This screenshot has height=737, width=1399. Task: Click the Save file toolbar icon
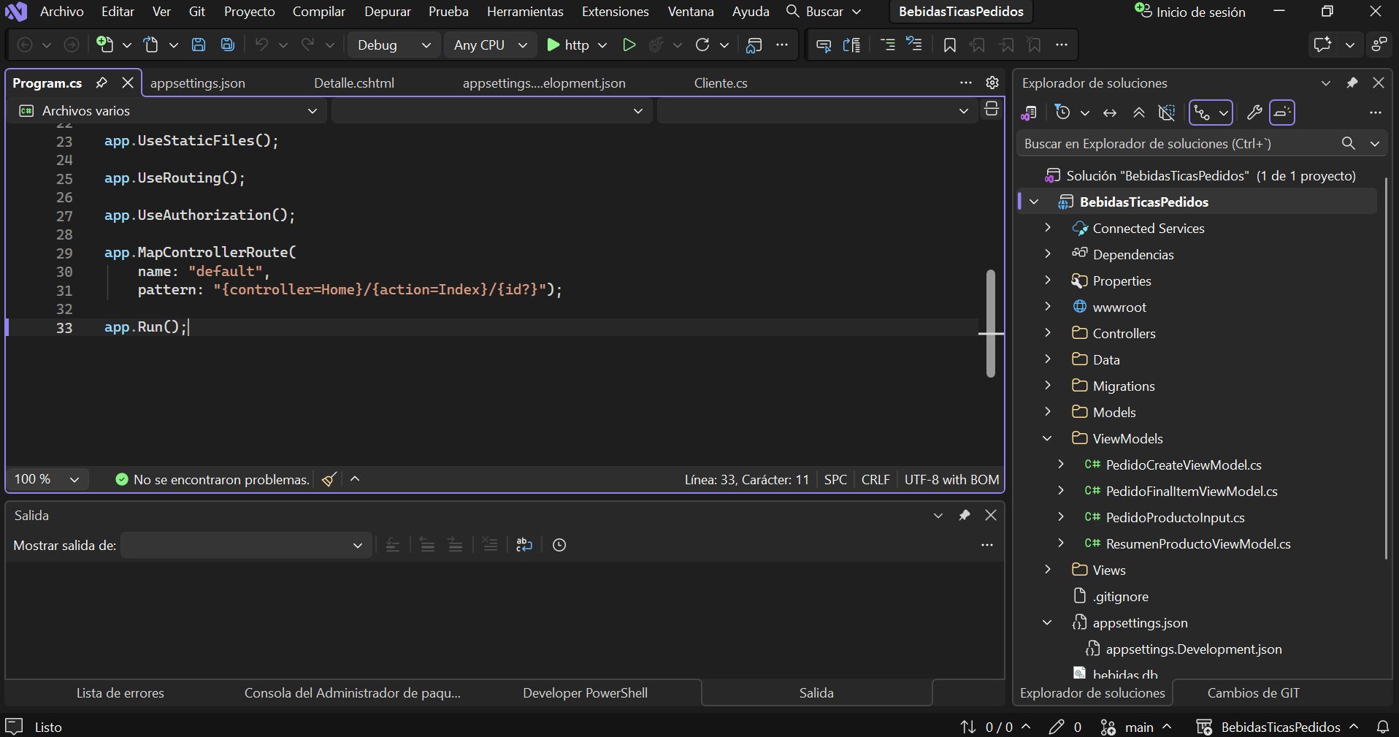(199, 45)
